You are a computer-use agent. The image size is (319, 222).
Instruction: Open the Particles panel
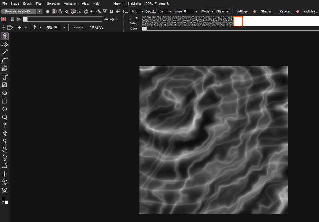tap(310, 11)
